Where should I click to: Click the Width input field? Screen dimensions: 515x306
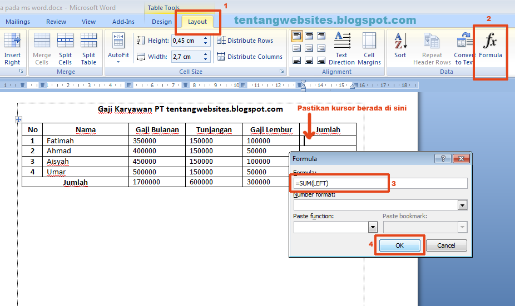187,57
